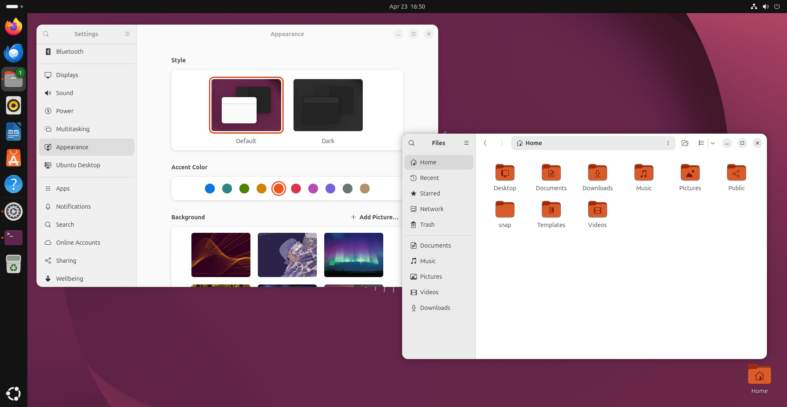Image resolution: width=787 pixels, height=407 pixels.
Task: Click Add Picture button
Action: coord(375,217)
